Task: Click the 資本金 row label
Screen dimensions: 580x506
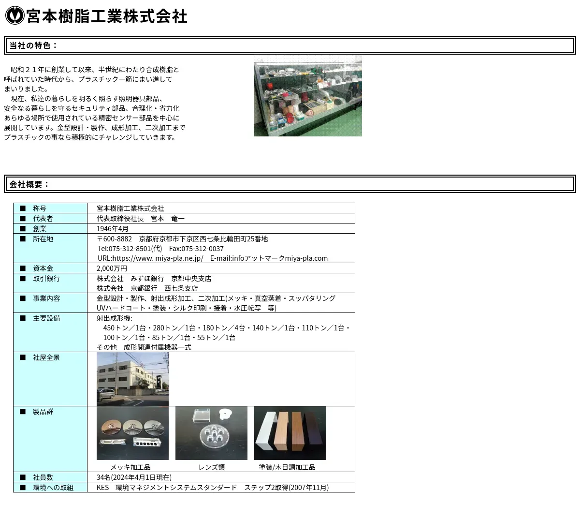Action: pos(43,268)
